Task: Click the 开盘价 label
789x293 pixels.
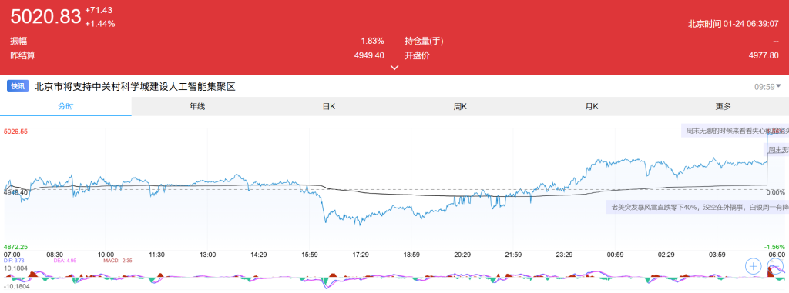Action: click(417, 55)
